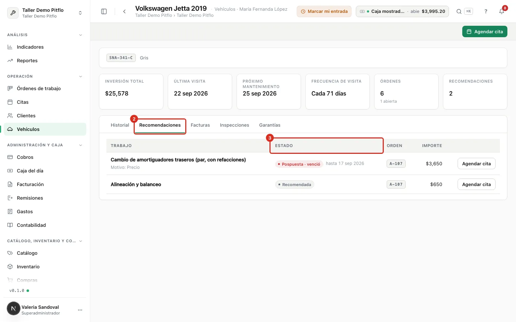Click the ⌘K shortcut badge
Viewport: 516px width, 322px height.
click(x=468, y=11)
